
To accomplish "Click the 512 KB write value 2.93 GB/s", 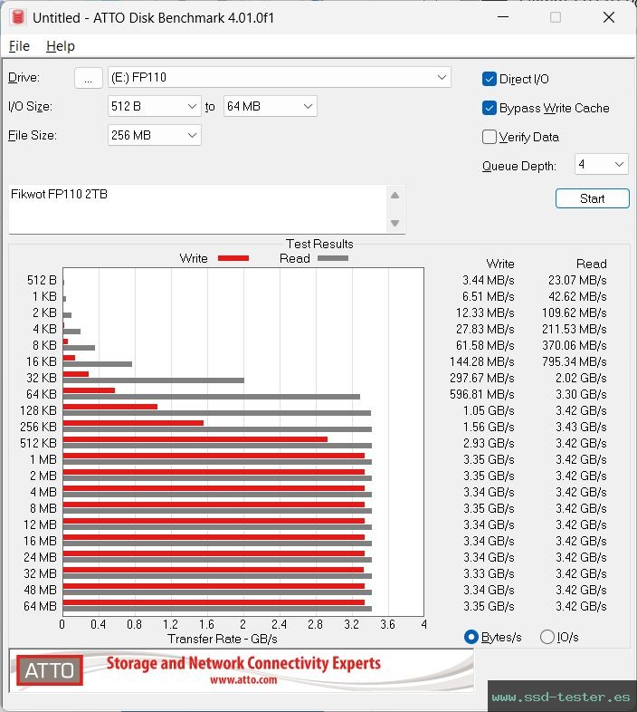I will 489,443.
